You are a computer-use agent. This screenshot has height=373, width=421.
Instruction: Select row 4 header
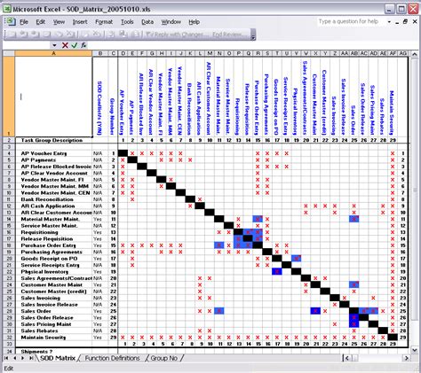(9, 153)
